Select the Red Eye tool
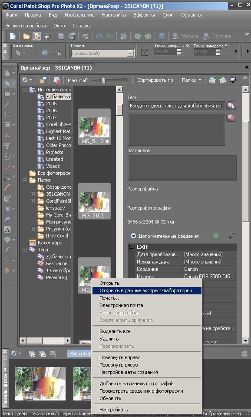Screen dimensions: 251x417 point(7,136)
